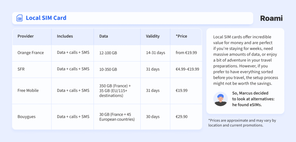Click the €29.90 price cell
The image size is (296, 142).
[x=182, y=117]
